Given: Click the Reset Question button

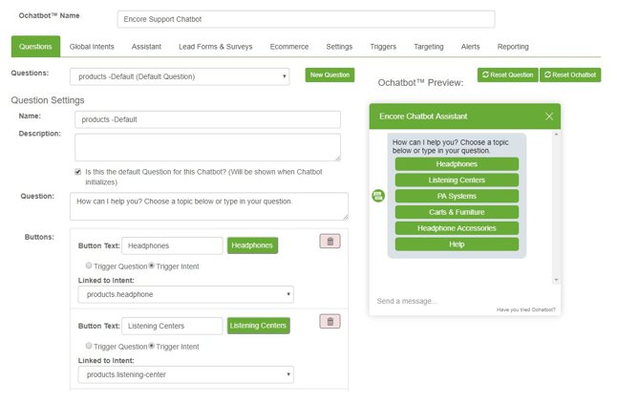Looking at the screenshot, I should click(x=507, y=74).
